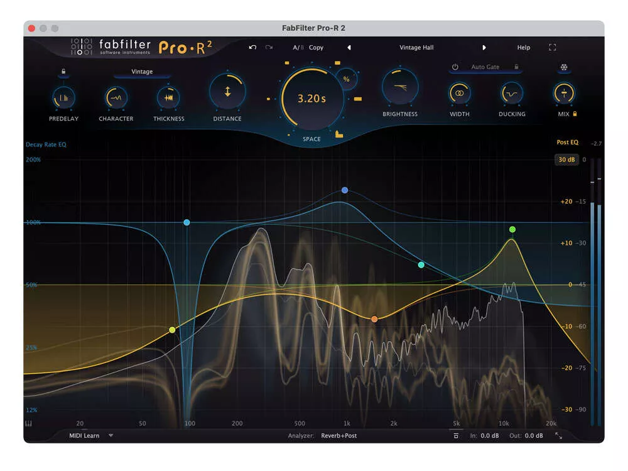Open the MIDI Learn dropdown arrow
628x471 pixels.
(111, 435)
